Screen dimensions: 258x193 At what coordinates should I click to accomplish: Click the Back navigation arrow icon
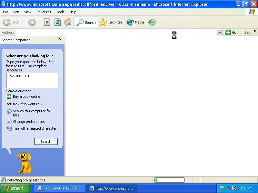click(7, 22)
